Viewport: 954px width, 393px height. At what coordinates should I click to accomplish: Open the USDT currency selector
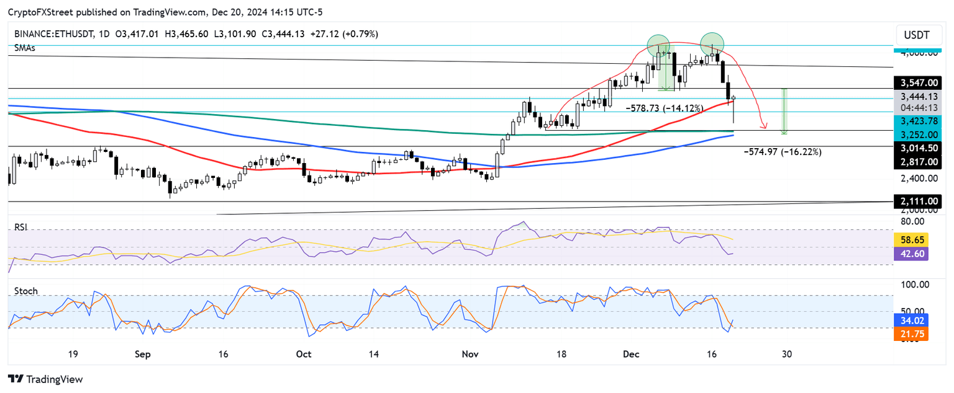(919, 35)
